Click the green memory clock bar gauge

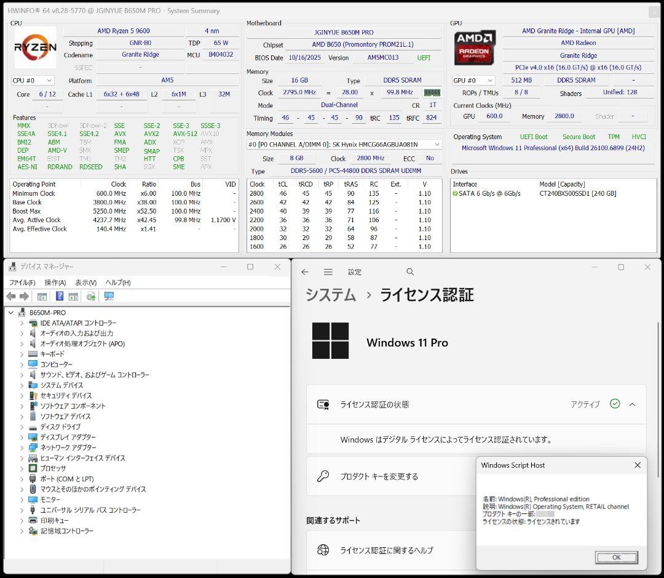tap(431, 92)
